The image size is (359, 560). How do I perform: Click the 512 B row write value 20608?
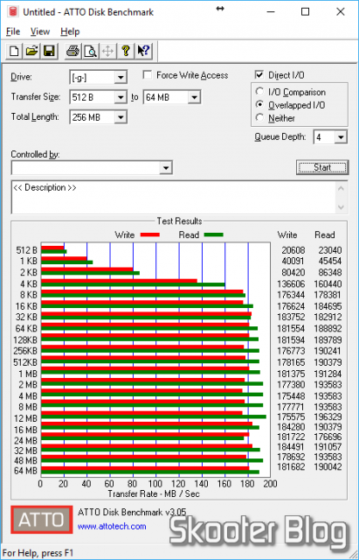[x=293, y=250]
